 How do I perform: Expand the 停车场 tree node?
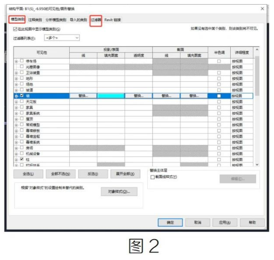(x=16, y=61)
